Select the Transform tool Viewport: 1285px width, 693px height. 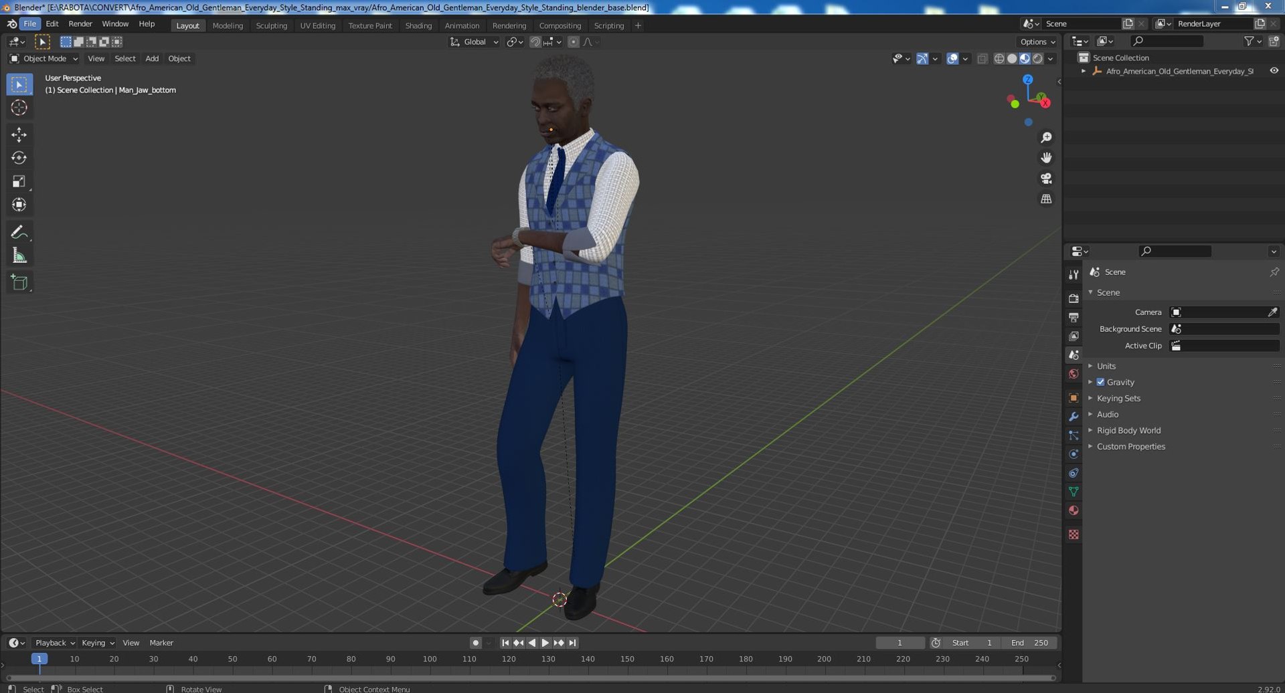coord(19,205)
